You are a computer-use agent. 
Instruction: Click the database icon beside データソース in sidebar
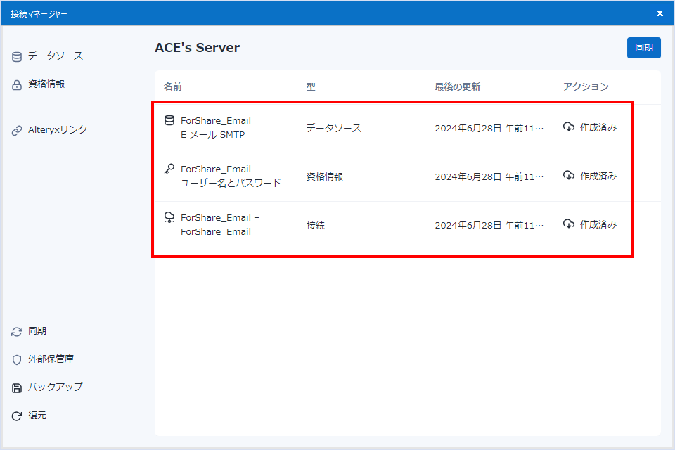click(17, 56)
